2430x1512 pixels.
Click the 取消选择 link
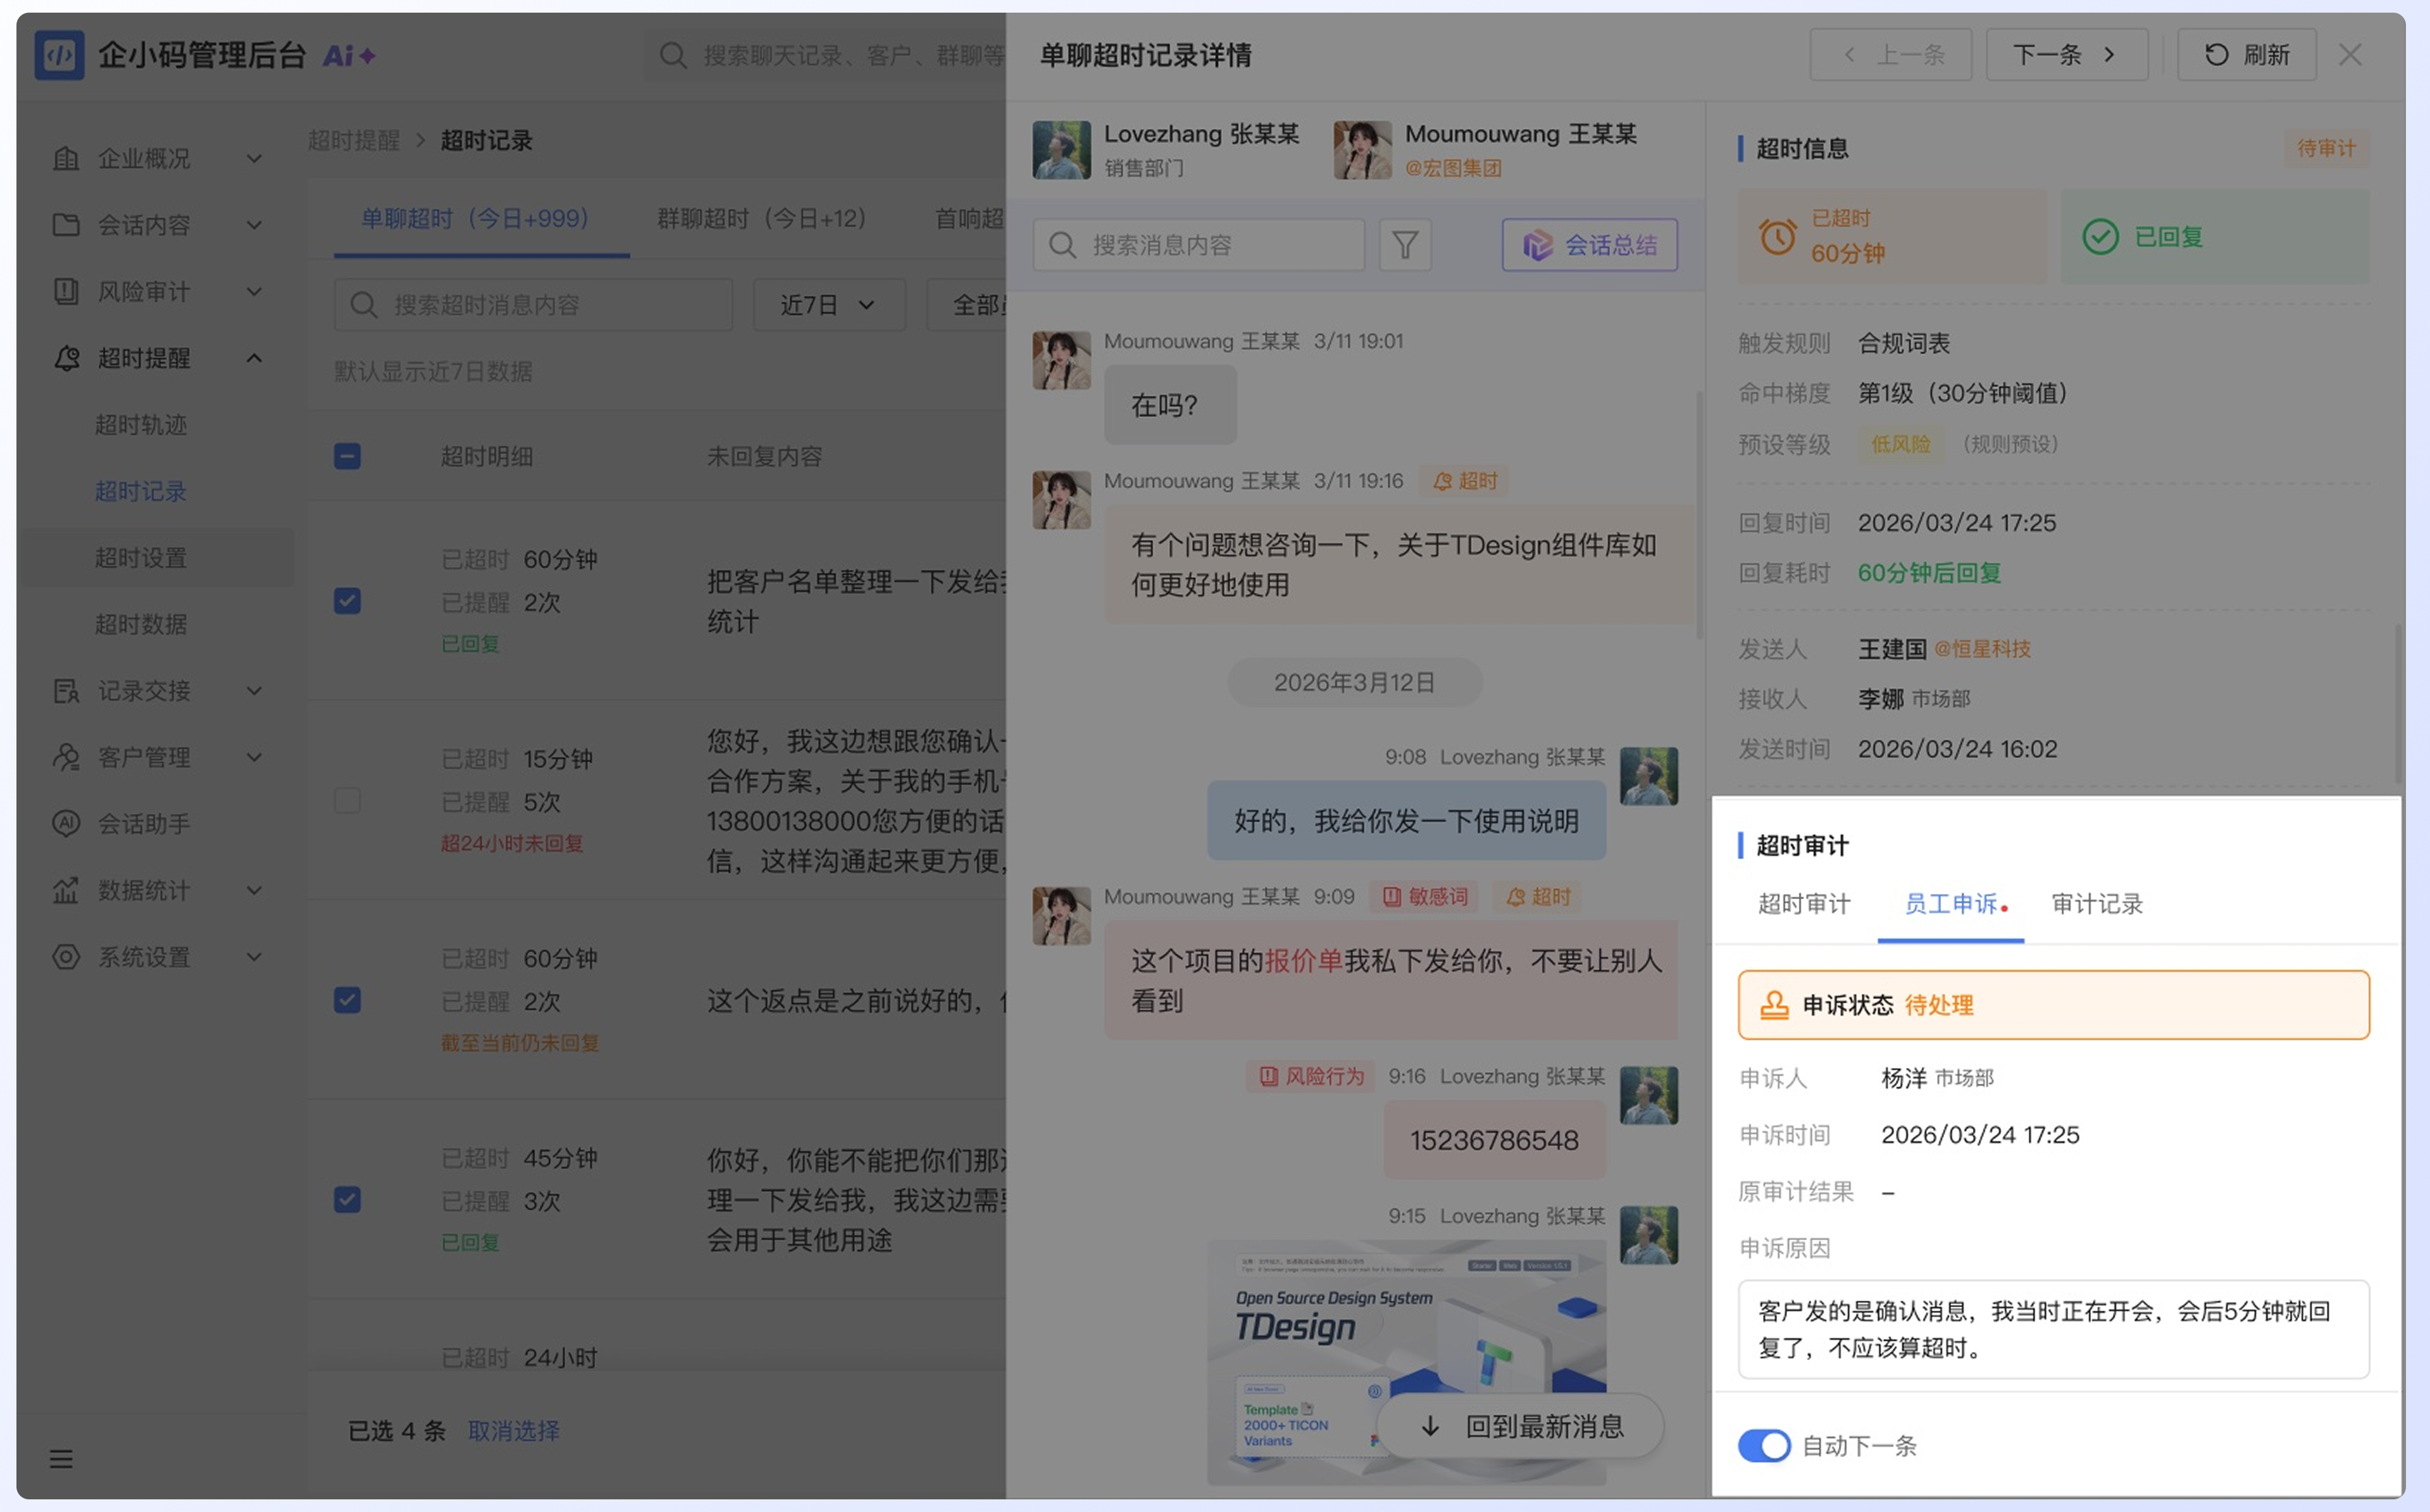pyautogui.click(x=514, y=1431)
